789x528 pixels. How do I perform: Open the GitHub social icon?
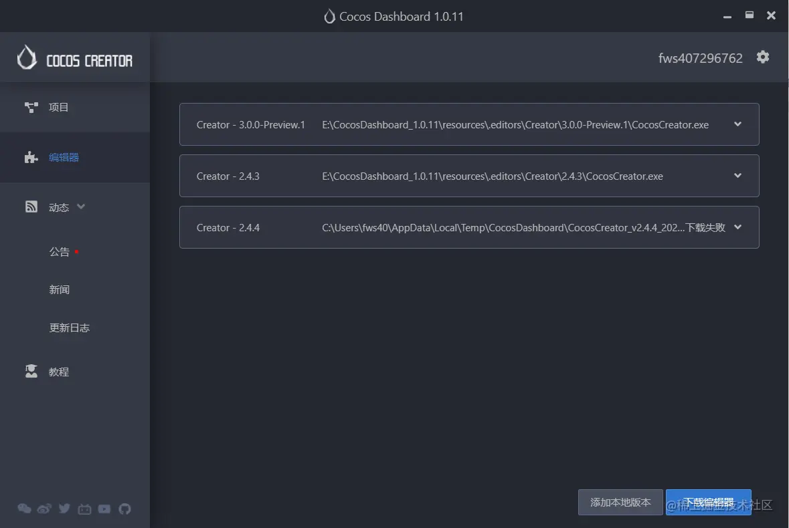[124, 509]
